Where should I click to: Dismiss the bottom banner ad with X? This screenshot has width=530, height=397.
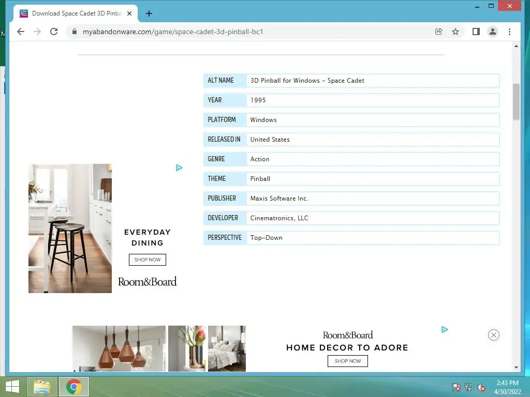tap(493, 335)
